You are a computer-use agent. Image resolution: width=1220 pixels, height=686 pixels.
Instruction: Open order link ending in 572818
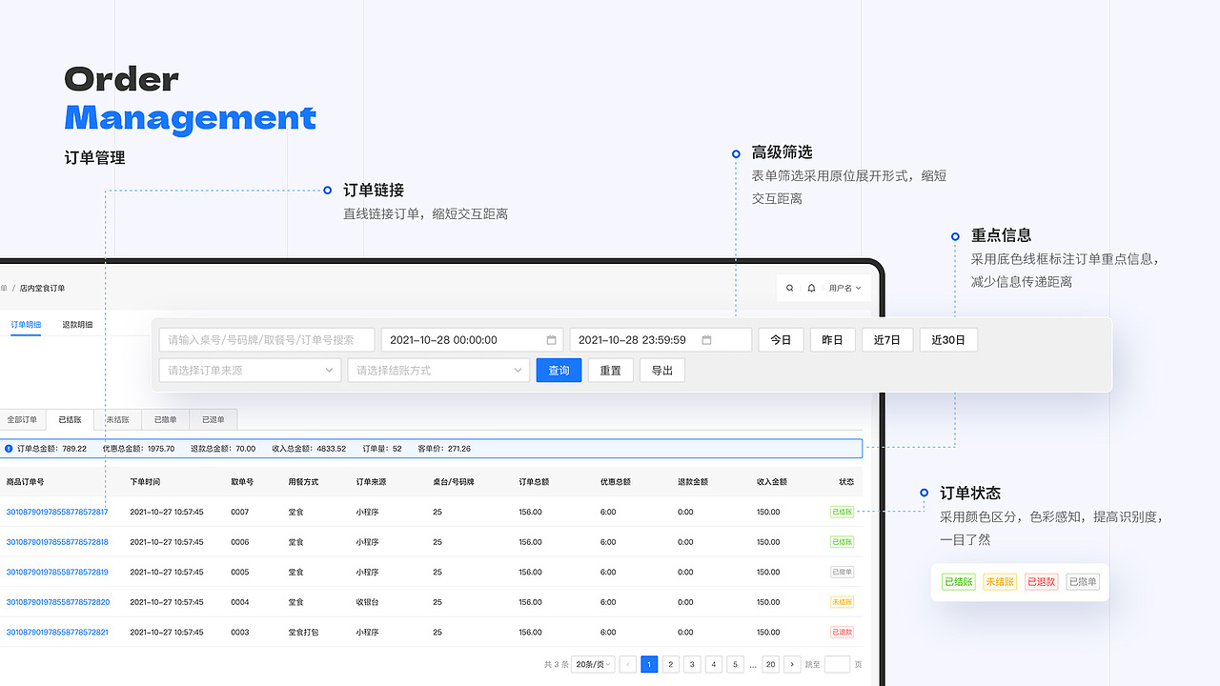[57, 542]
